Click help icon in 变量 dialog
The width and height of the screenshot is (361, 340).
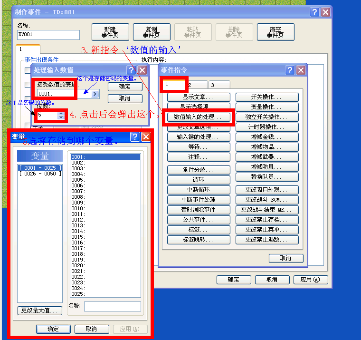tap(135, 136)
